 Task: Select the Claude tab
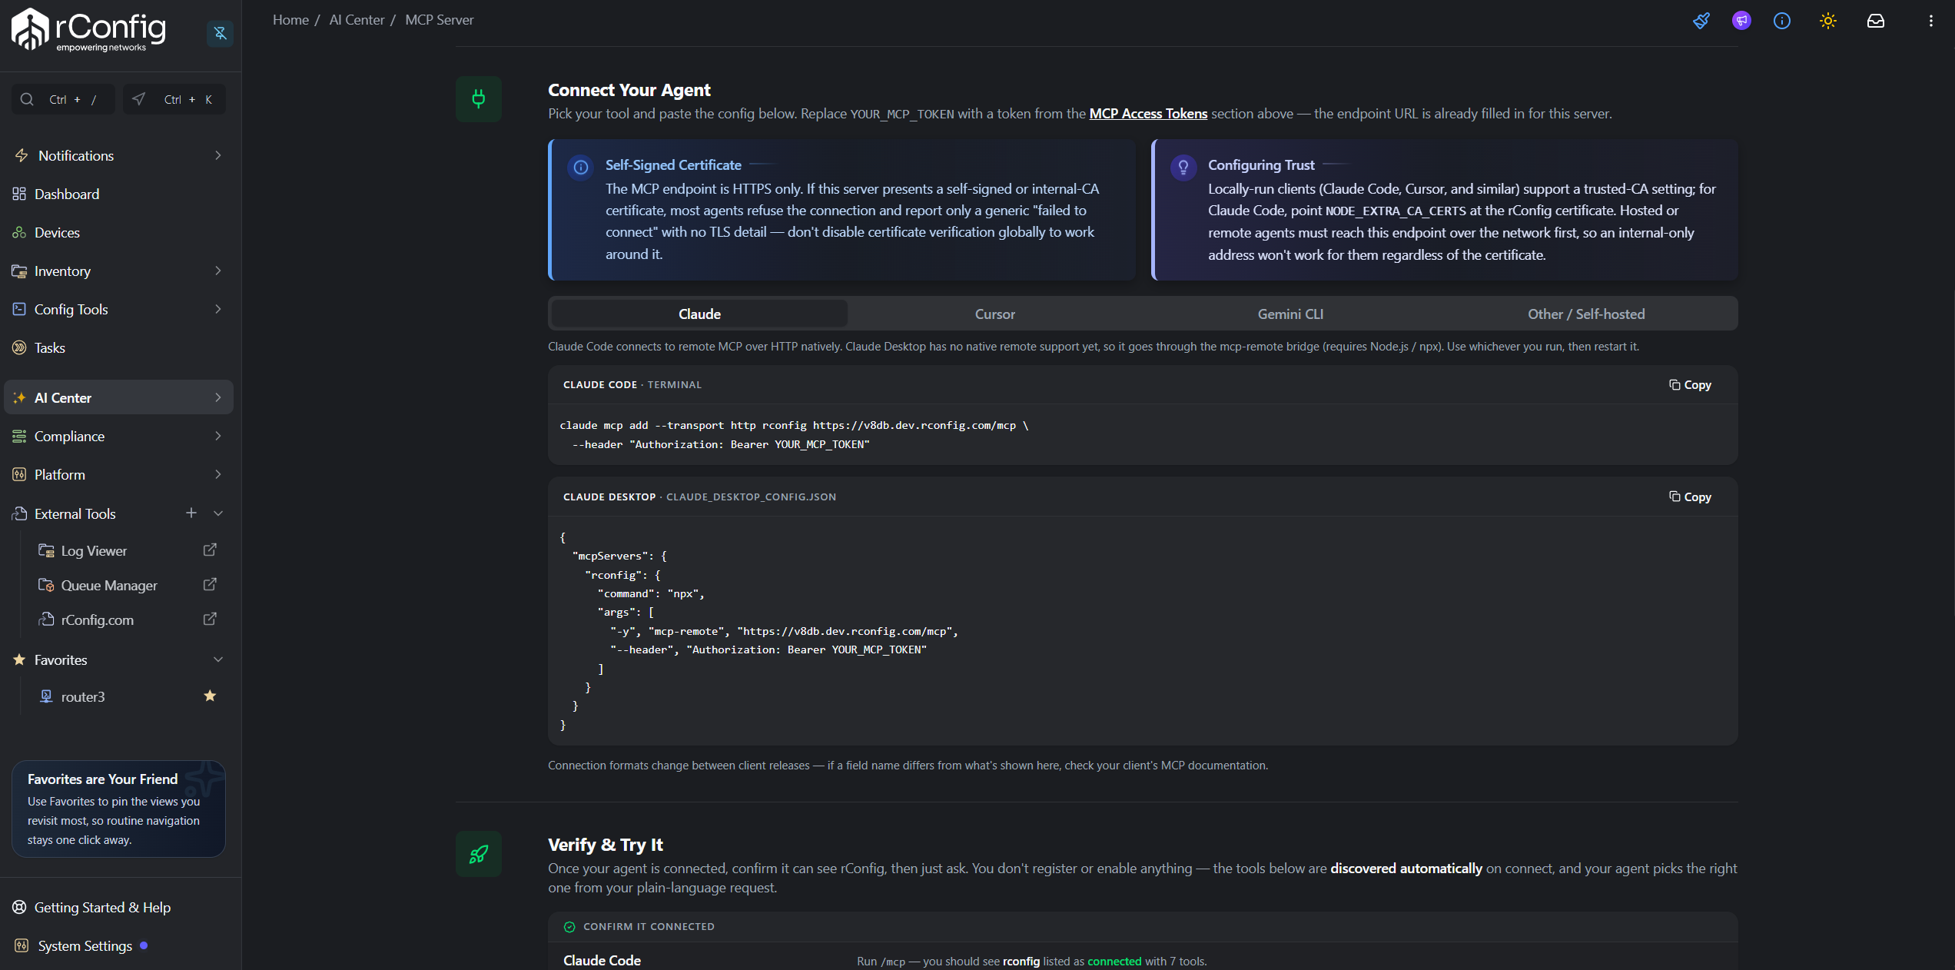pyautogui.click(x=699, y=314)
